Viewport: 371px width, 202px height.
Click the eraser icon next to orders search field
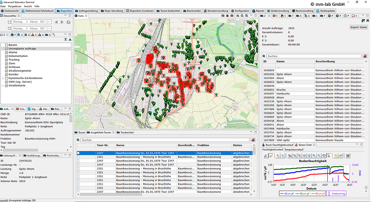pos(365,56)
